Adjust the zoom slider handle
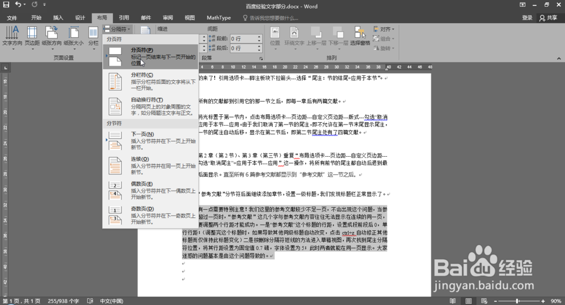Viewport: 565px width, 305px height. pyautogui.click(x=518, y=301)
